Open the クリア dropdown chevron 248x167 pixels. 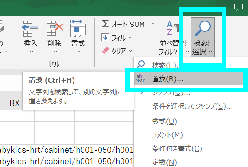click(130, 51)
